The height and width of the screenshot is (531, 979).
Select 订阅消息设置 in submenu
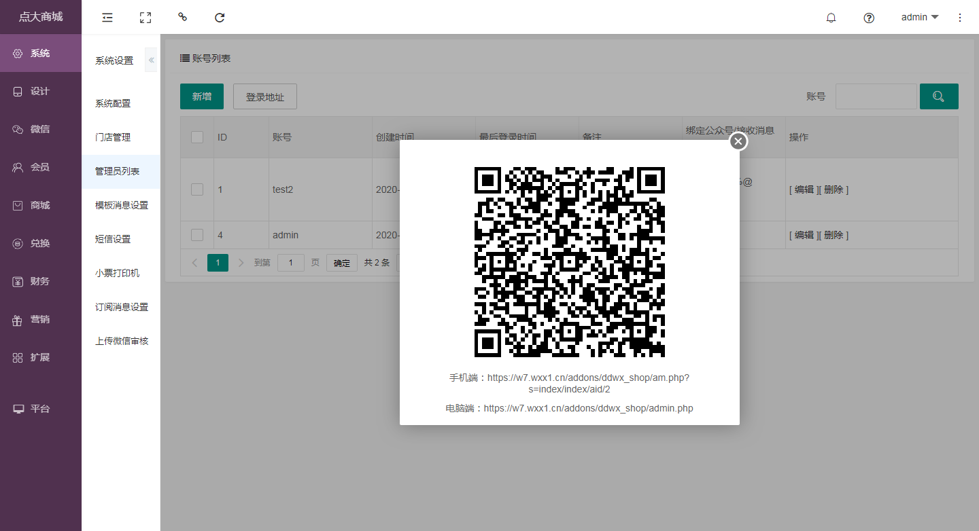click(121, 307)
